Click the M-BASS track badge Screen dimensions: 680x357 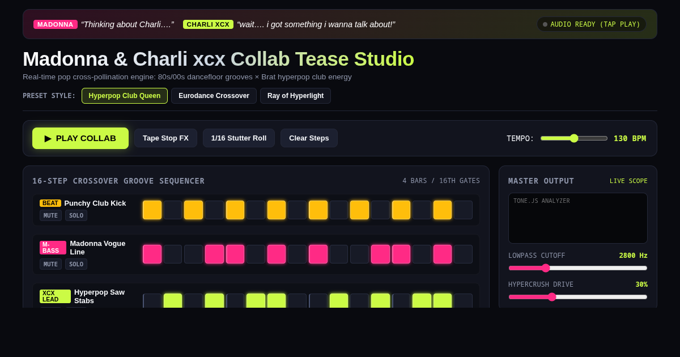pos(53,248)
